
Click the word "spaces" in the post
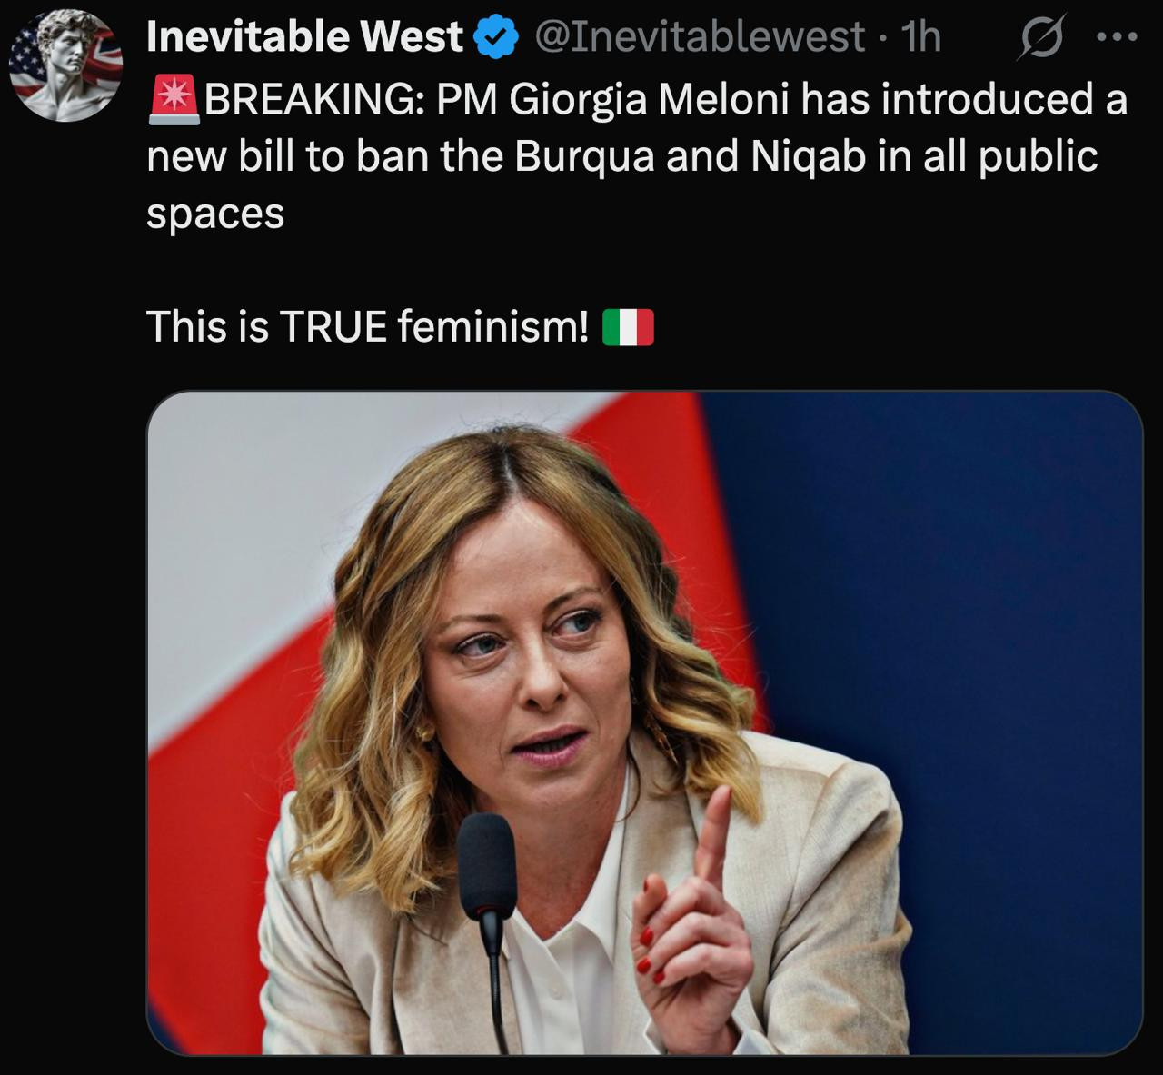[215, 214]
